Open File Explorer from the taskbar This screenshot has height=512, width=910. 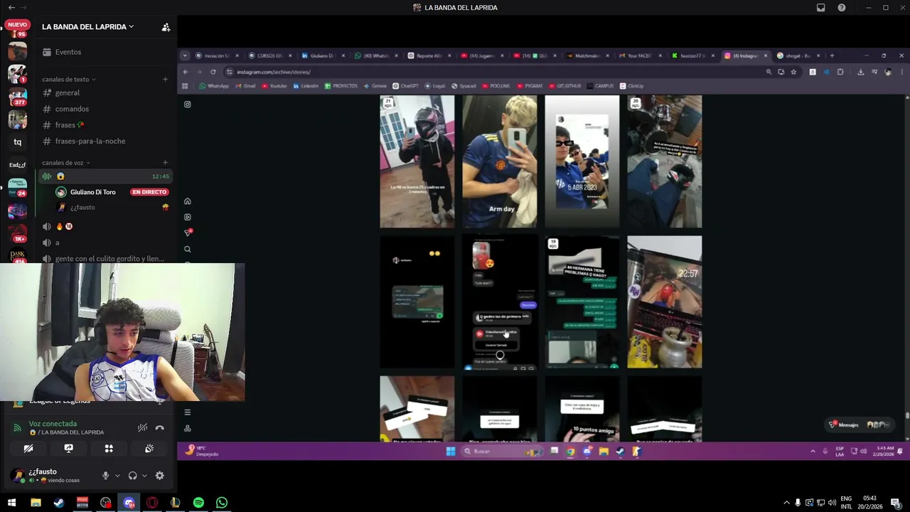point(36,503)
